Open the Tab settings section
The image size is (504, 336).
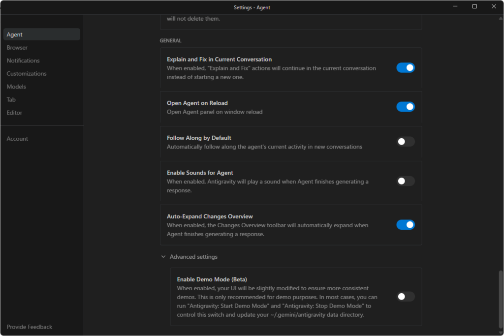tap(11, 100)
